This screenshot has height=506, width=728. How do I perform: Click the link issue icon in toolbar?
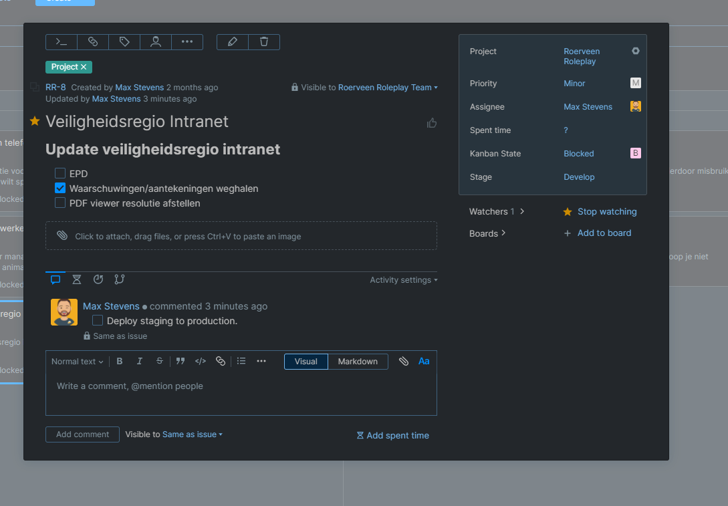click(x=93, y=42)
